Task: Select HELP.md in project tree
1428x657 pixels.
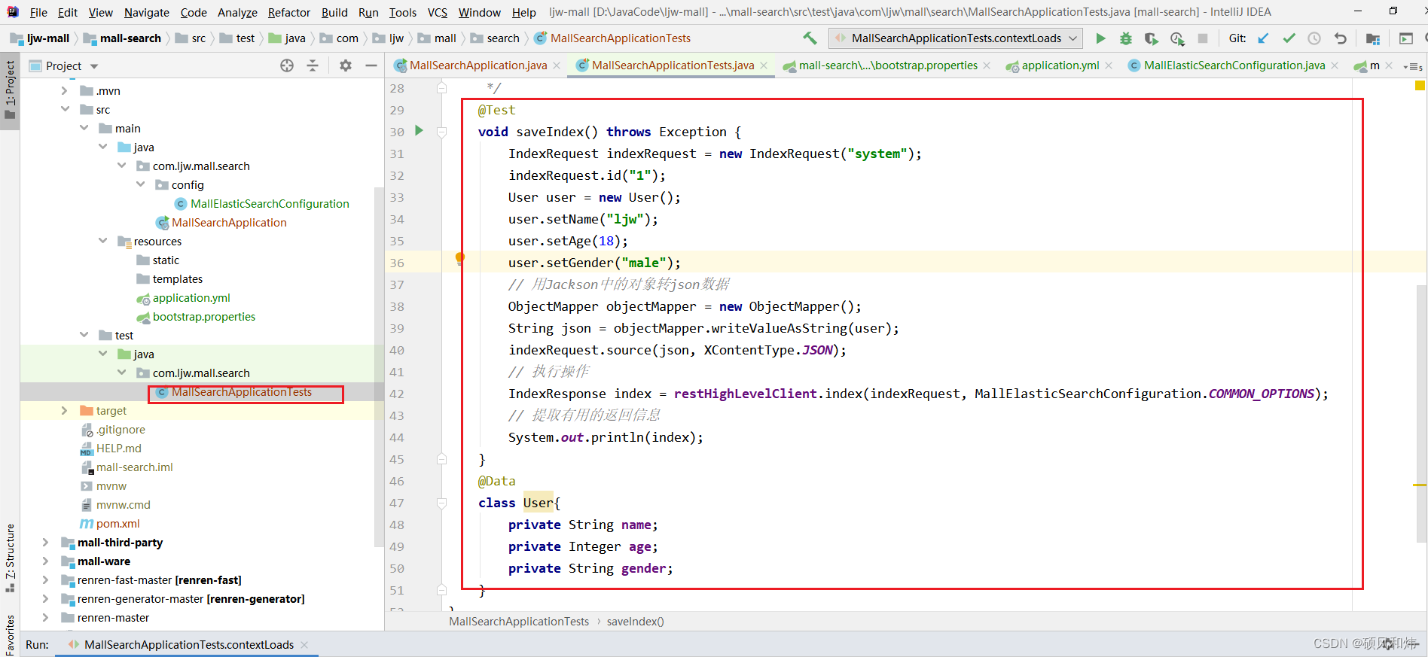Action: 119,449
